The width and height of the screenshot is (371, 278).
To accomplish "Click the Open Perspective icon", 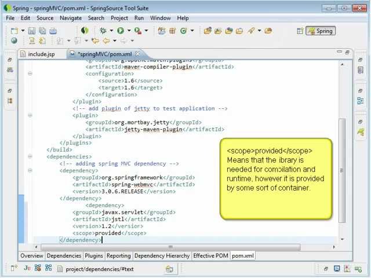I will pyautogui.click(x=300, y=31).
